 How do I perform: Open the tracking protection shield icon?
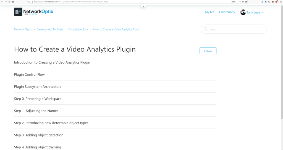(x=29, y=2)
